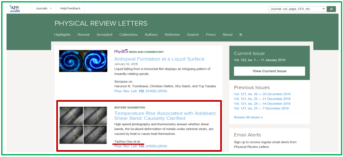Click the View Current Issue button
The image size is (343, 157).
point(269,71)
